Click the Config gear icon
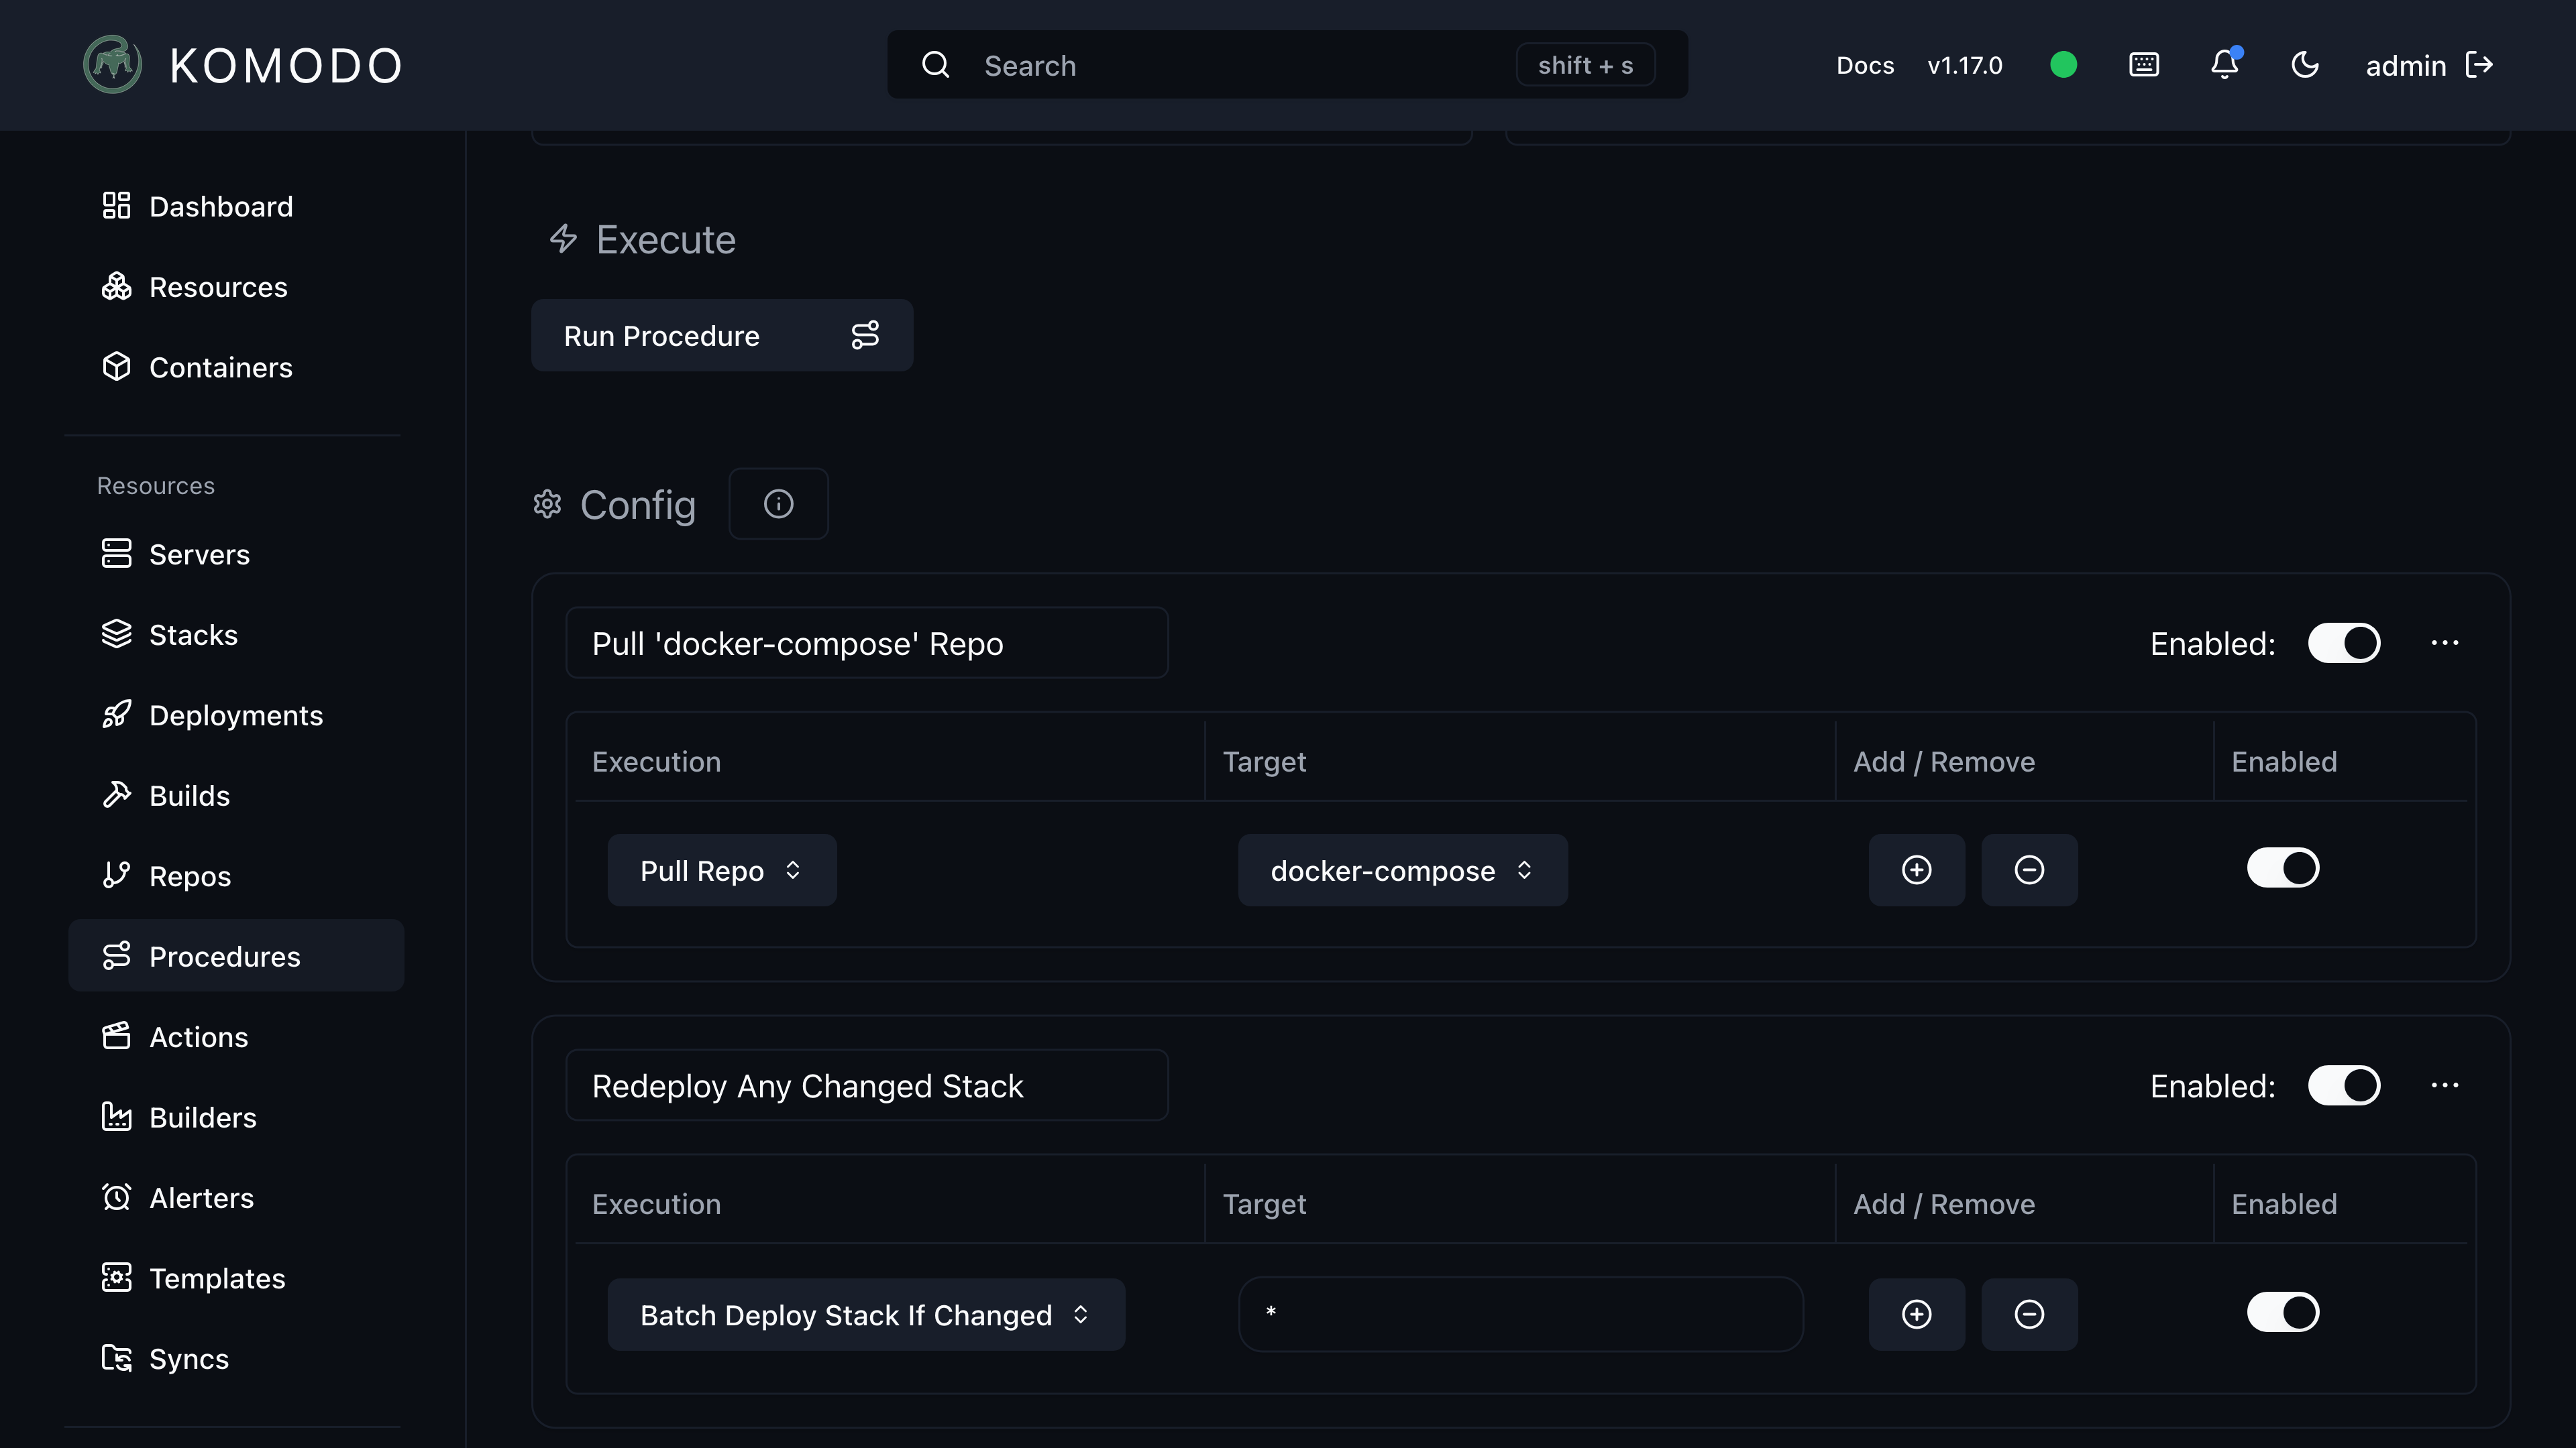Image resolution: width=2576 pixels, height=1448 pixels. pyautogui.click(x=547, y=503)
